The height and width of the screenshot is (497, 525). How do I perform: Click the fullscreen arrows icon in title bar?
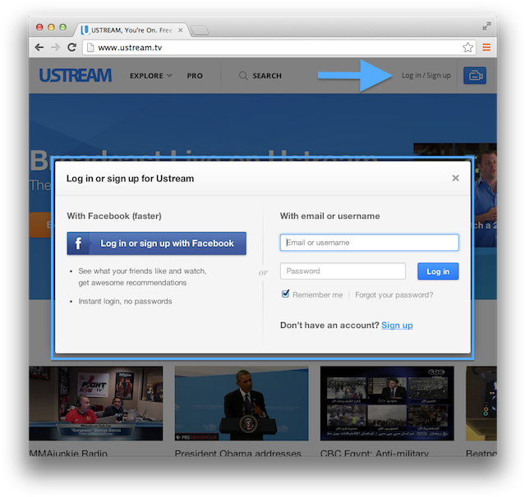pyautogui.click(x=486, y=26)
